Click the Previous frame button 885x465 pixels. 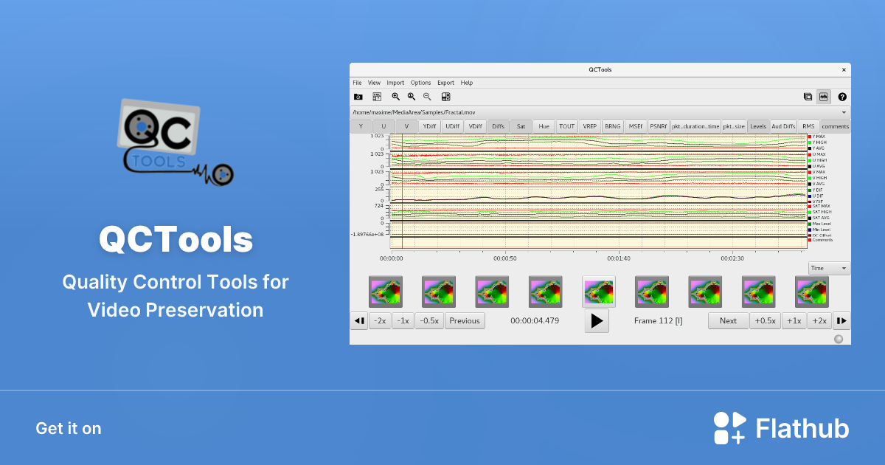point(465,320)
